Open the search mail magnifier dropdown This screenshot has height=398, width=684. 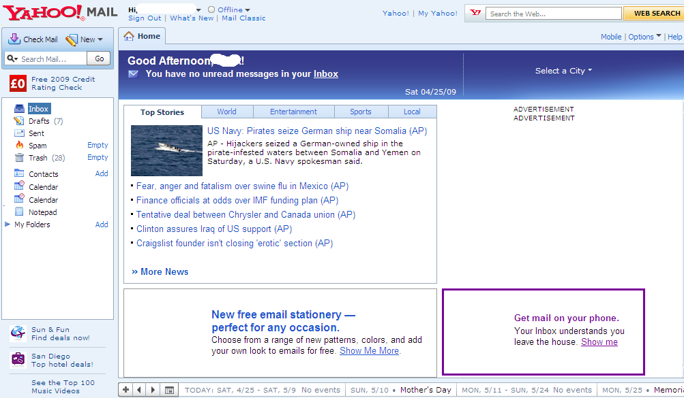pos(12,59)
